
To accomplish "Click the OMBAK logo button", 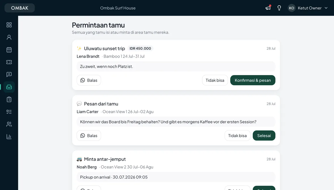I will (x=20, y=8).
